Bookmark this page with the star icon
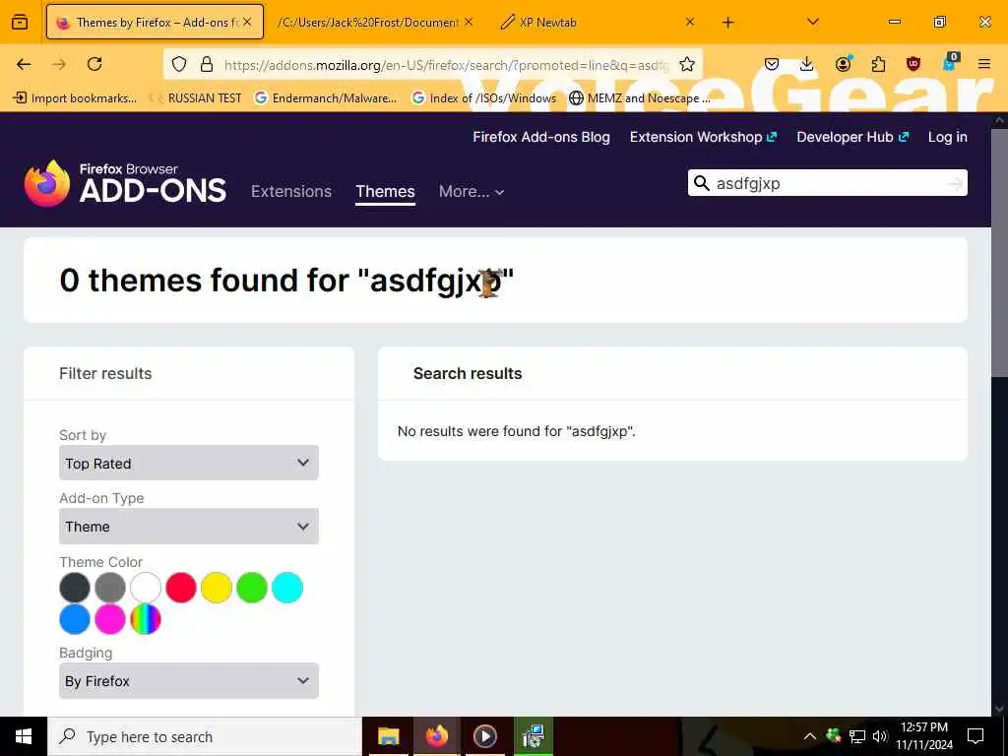The image size is (1008, 756). 687,64
